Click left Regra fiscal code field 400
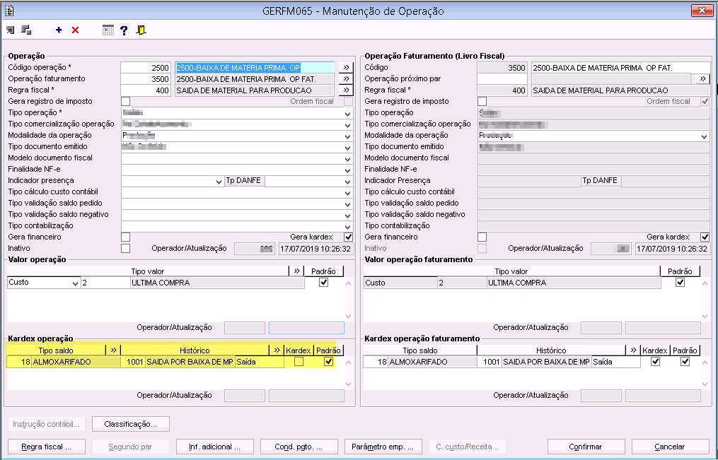 [x=146, y=90]
